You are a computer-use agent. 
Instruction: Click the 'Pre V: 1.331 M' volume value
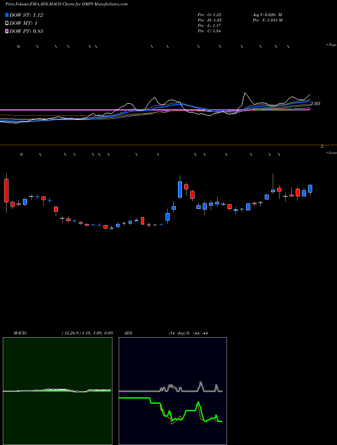[x=267, y=20]
